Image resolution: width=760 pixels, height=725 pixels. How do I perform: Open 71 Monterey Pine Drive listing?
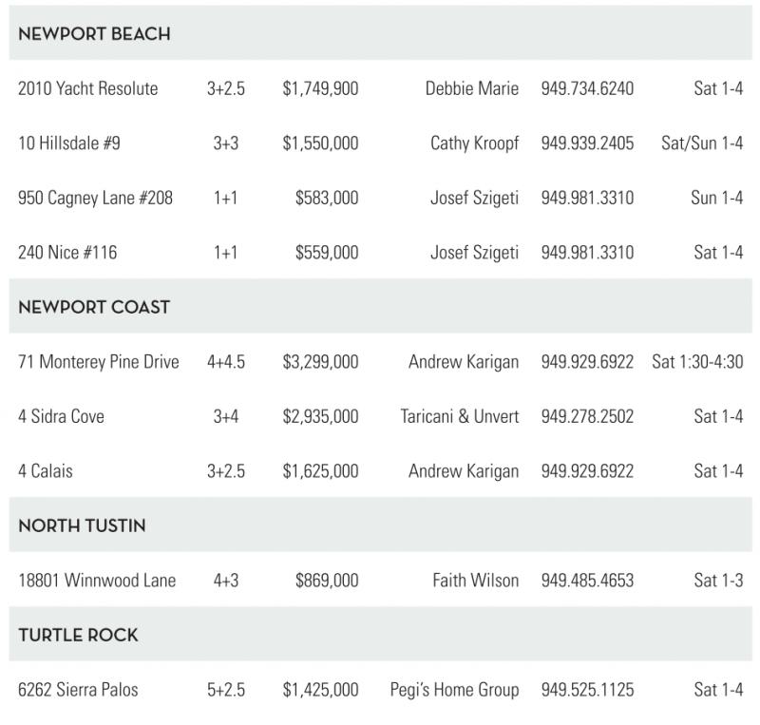coord(99,362)
